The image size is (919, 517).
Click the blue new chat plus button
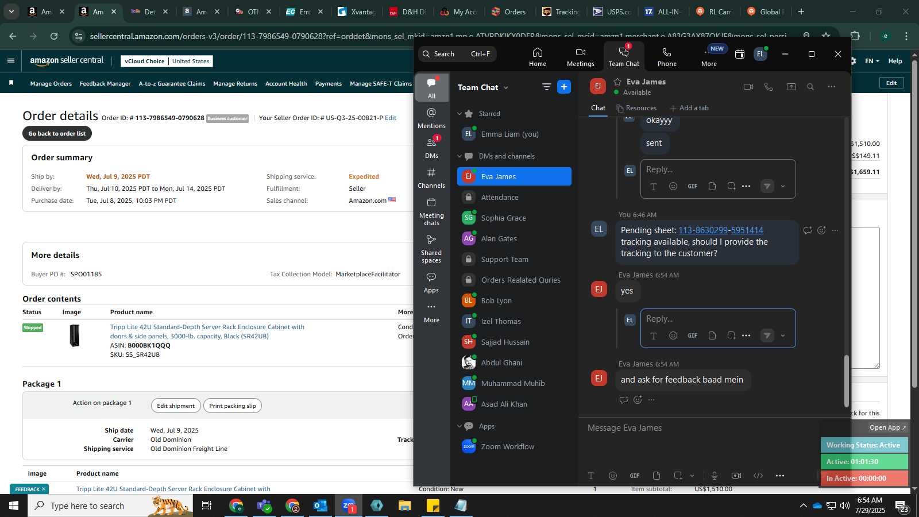(564, 87)
